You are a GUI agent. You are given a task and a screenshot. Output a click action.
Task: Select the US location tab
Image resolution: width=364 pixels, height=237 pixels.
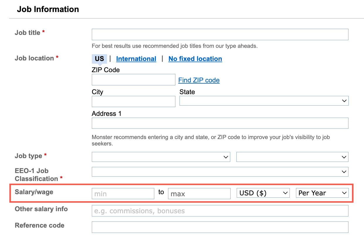(99, 59)
